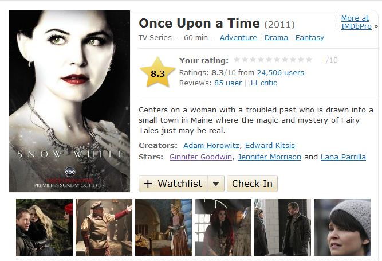Give a ten-star rating using the last star
This screenshot has width=382, height=261.
(309, 60)
